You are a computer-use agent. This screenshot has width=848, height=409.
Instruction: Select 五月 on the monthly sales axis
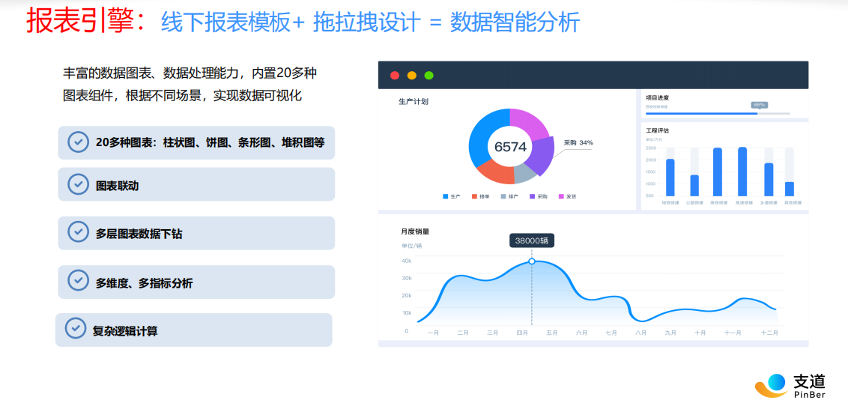pos(551,333)
